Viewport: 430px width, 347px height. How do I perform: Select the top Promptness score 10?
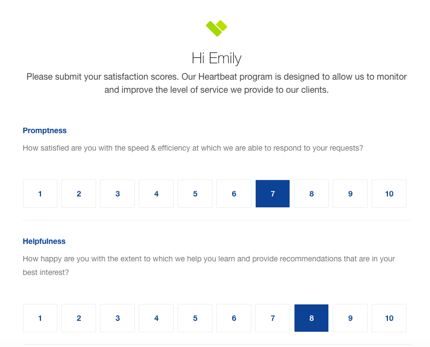(389, 194)
